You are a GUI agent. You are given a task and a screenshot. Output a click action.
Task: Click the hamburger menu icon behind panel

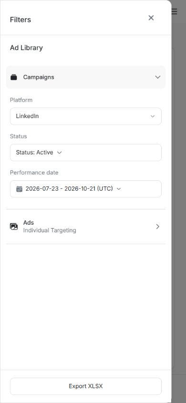[x=175, y=11]
